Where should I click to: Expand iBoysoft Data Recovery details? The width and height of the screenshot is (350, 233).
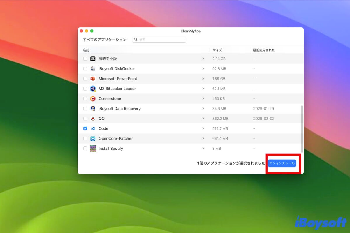203,108
